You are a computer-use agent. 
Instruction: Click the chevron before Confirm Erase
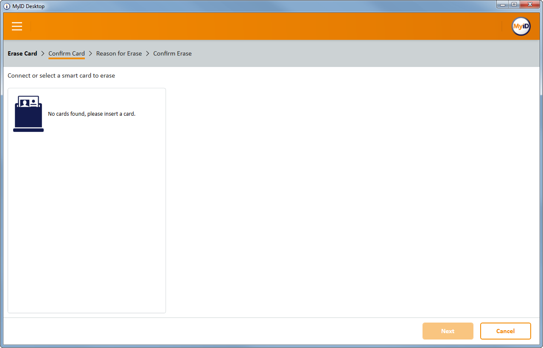pos(148,53)
